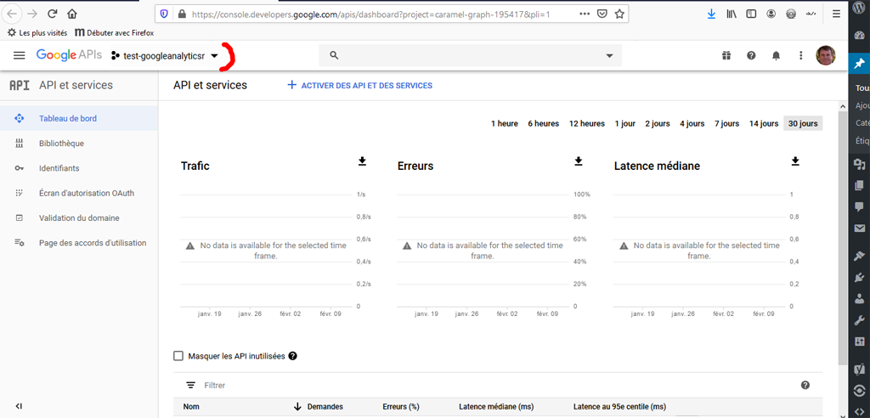Viewport: 870px width, 418px height.
Task: Select the 1 jour time range
Action: point(624,124)
